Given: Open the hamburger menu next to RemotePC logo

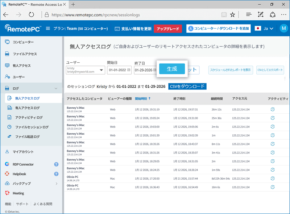Looking at the screenshot, I should 47,28.
